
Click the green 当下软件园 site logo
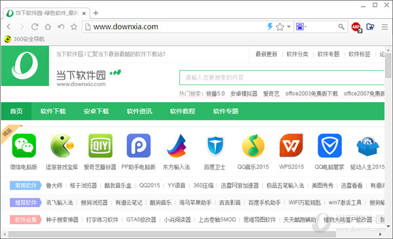point(25,66)
